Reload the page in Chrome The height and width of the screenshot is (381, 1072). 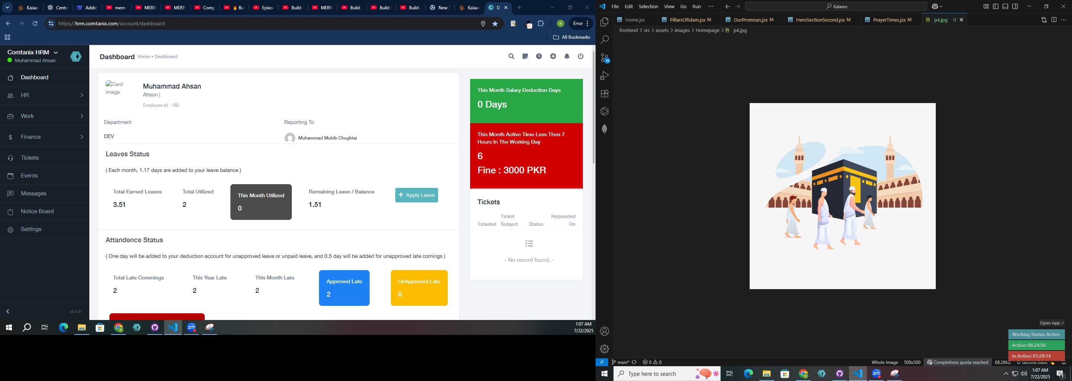35,24
